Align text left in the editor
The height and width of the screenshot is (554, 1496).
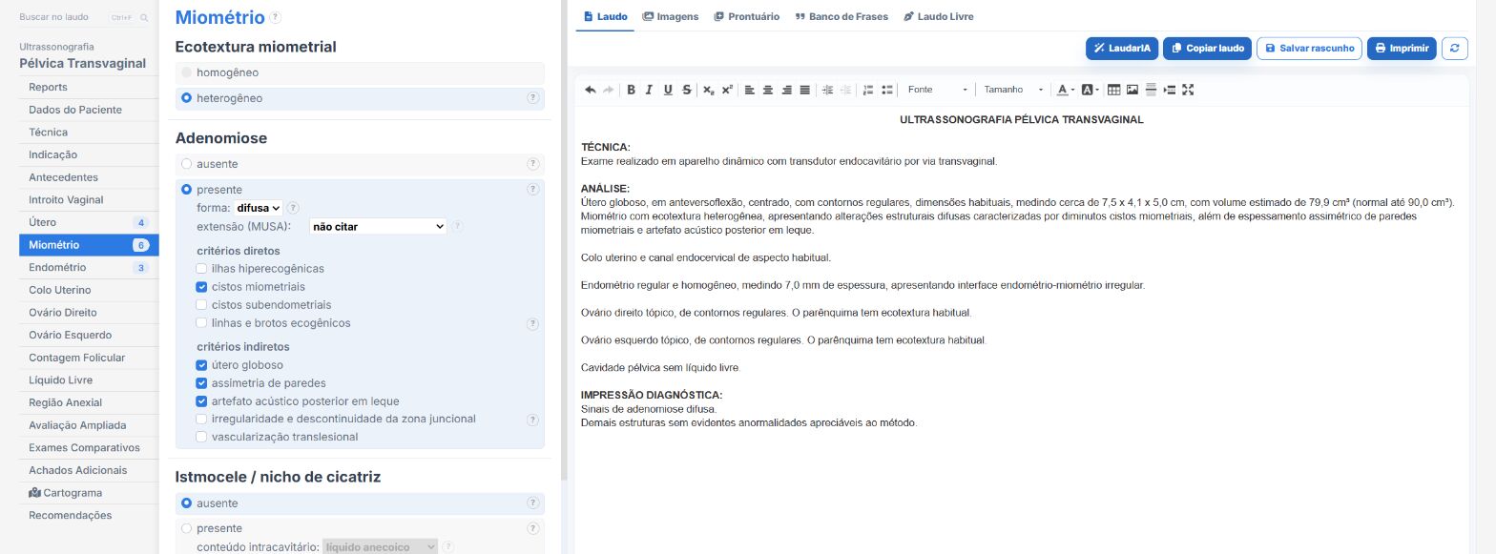750,90
